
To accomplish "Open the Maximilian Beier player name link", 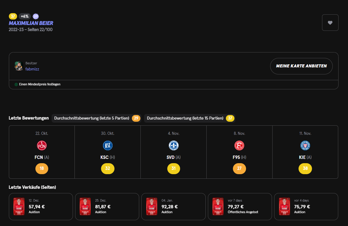I will click(31, 23).
